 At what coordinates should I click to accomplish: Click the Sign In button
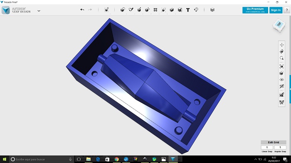(276, 10)
